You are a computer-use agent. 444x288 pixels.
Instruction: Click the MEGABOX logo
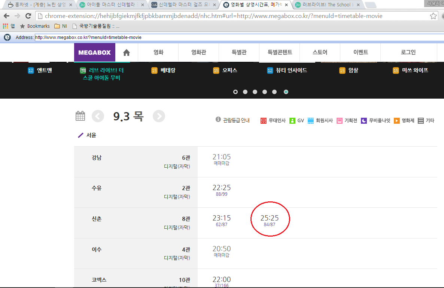tap(95, 52)
